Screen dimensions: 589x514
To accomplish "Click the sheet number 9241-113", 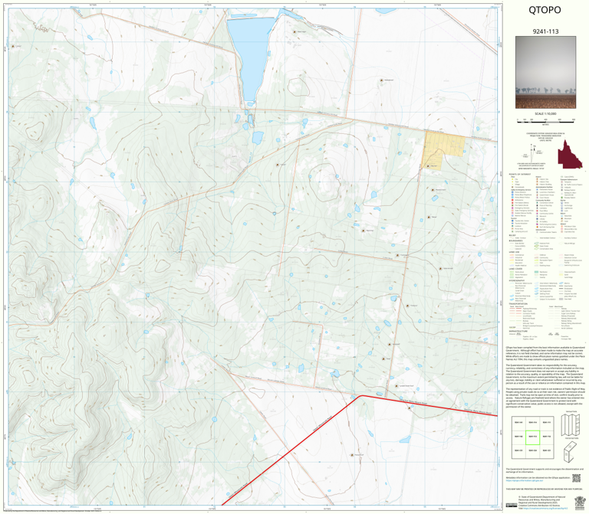I will point(545,31).
